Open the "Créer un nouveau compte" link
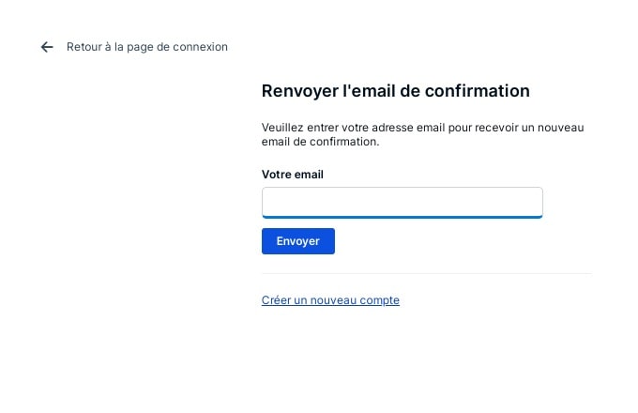 [x=330, y=300]
